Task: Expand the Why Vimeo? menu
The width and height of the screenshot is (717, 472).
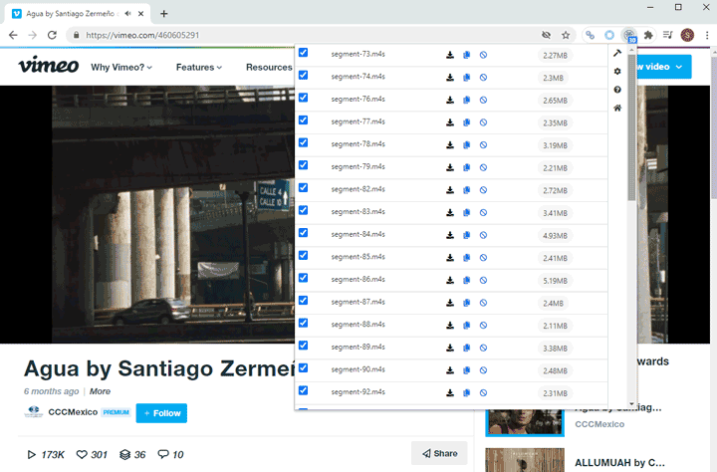Action: pos(121,68)
